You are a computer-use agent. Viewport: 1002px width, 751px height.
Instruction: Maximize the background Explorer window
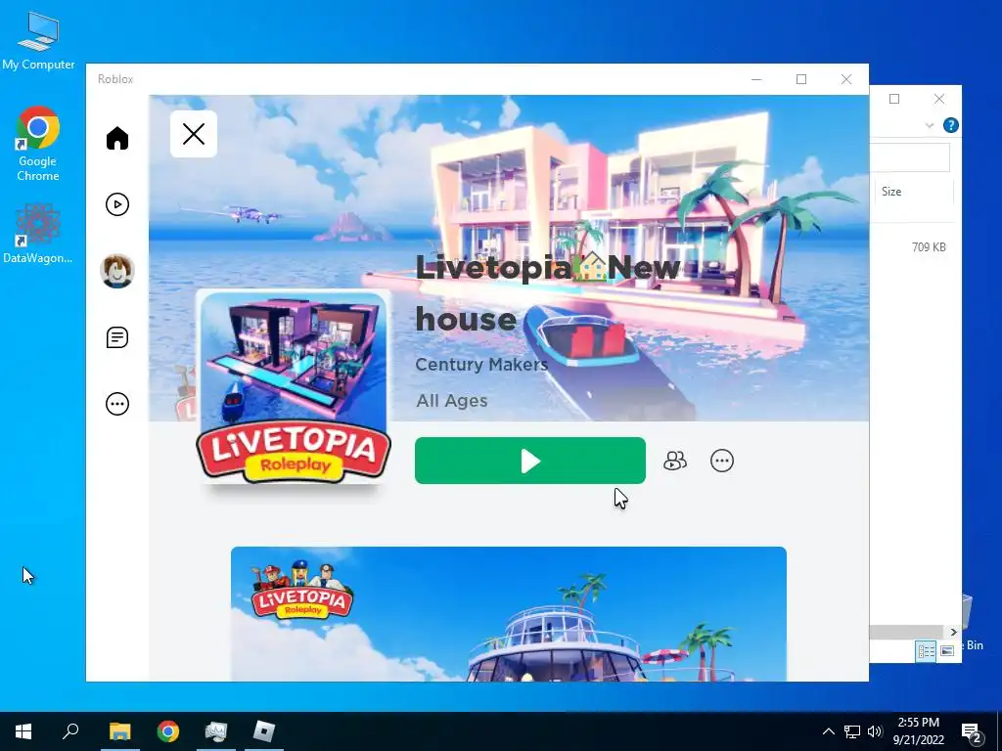(x=894, y=99)
